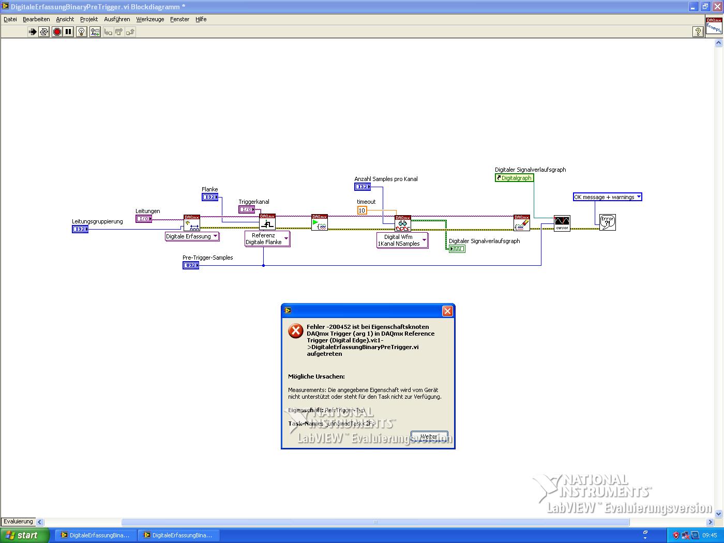Click the red security shield tray icon
Image resolution: width=724 pixels, height=543 pixels.
[x=675, y=535]
